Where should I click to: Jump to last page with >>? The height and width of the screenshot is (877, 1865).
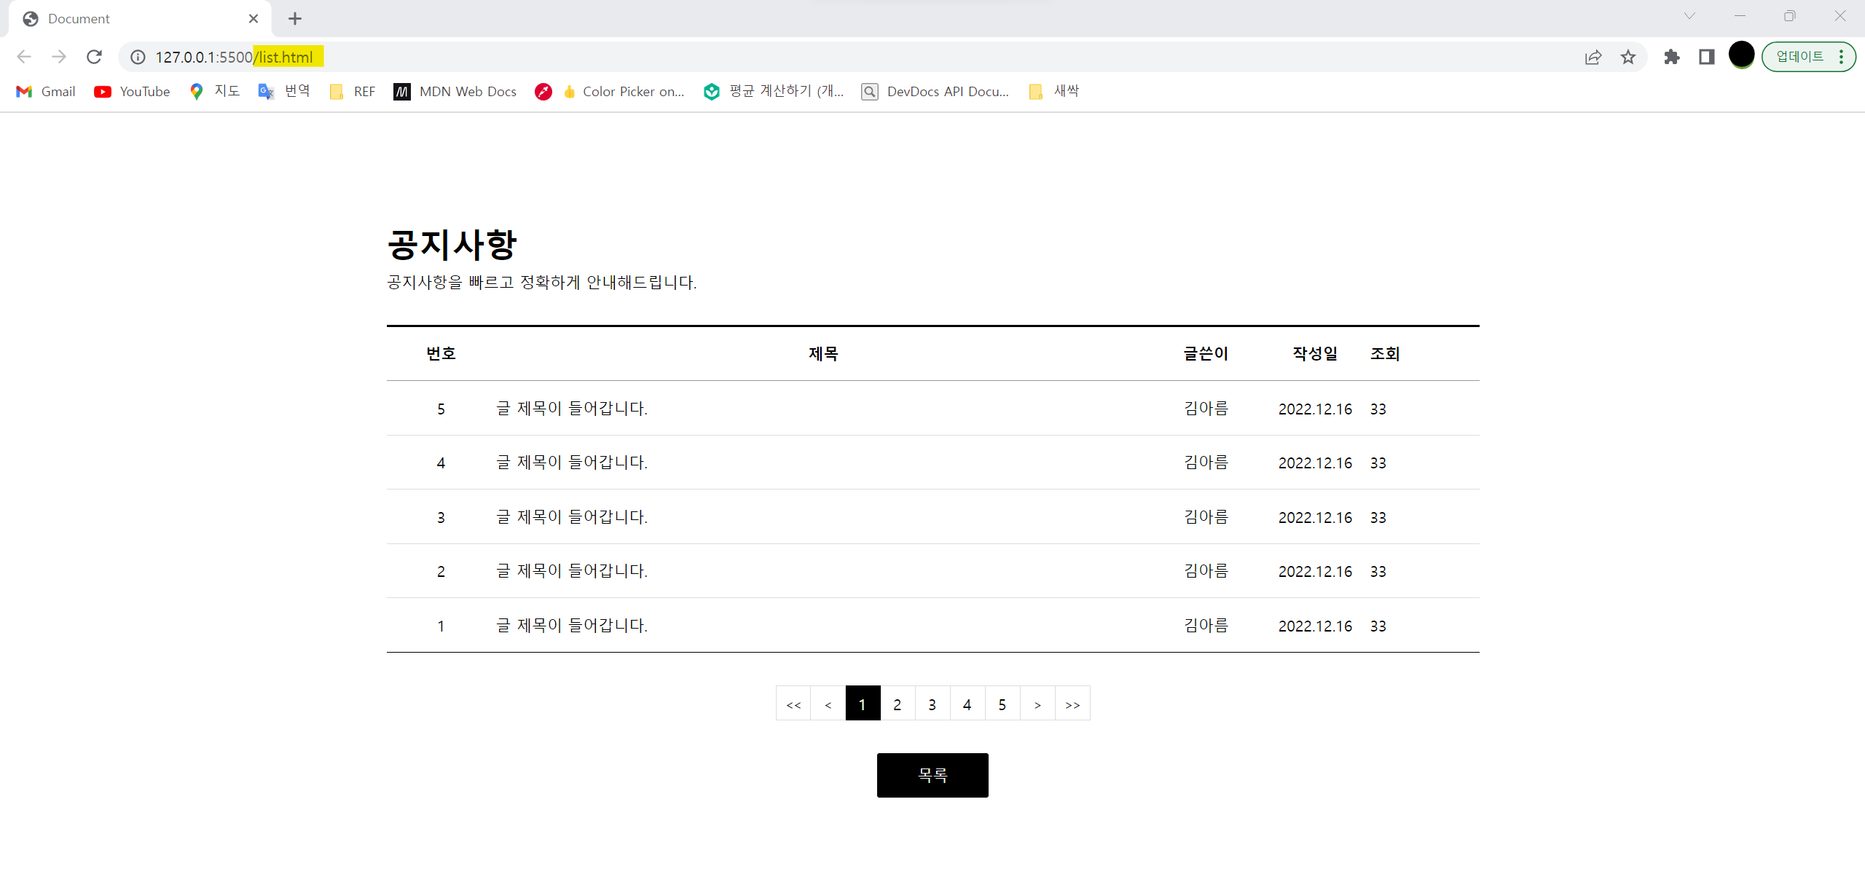click(1072, 704)
